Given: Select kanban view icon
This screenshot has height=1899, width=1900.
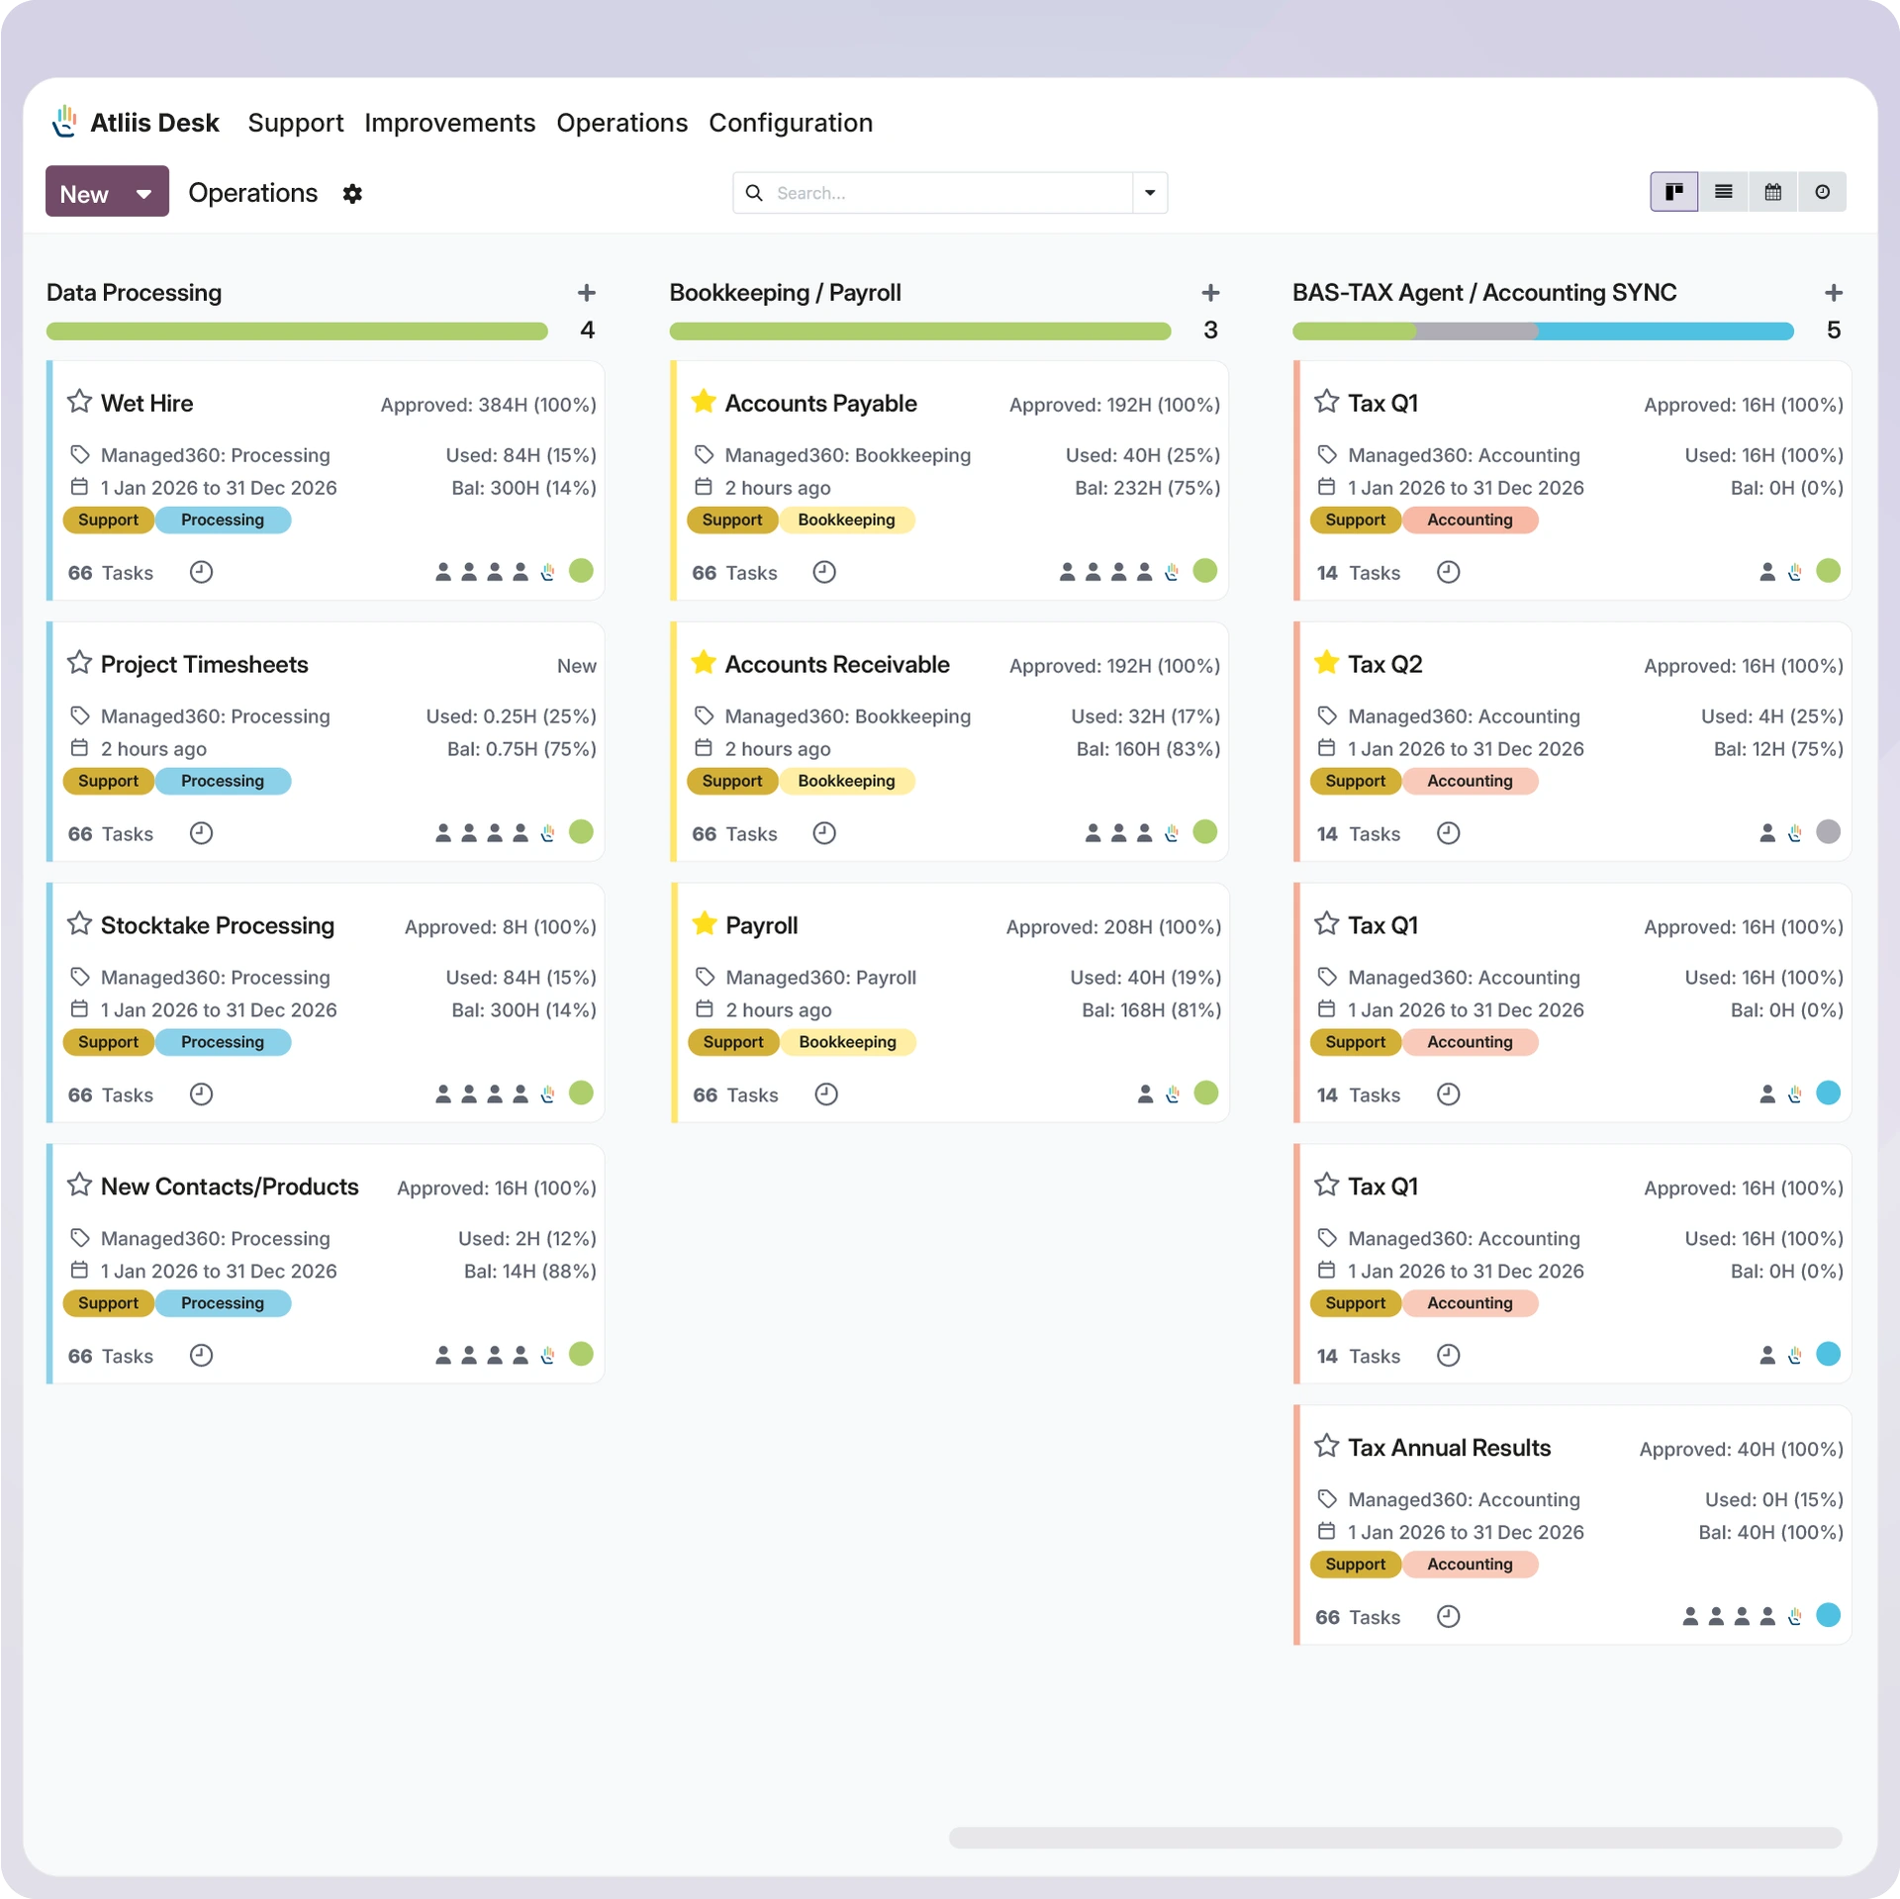Looking at the screenshot, I should (x=1673, y=192).
